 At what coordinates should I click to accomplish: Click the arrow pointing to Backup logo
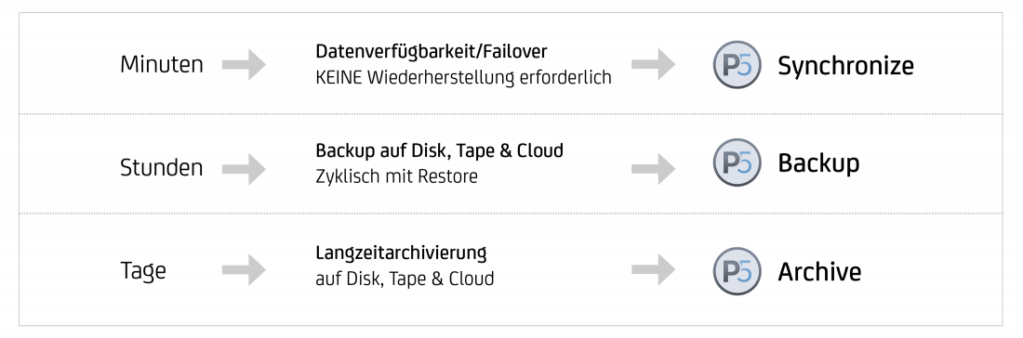[x=653, y=169]
